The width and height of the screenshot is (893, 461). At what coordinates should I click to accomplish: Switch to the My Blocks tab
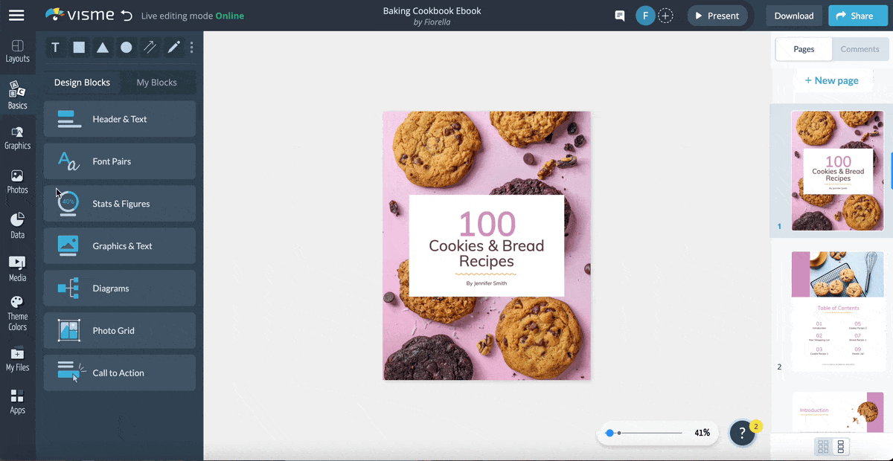pyautogui.click(x=158, y=83)
